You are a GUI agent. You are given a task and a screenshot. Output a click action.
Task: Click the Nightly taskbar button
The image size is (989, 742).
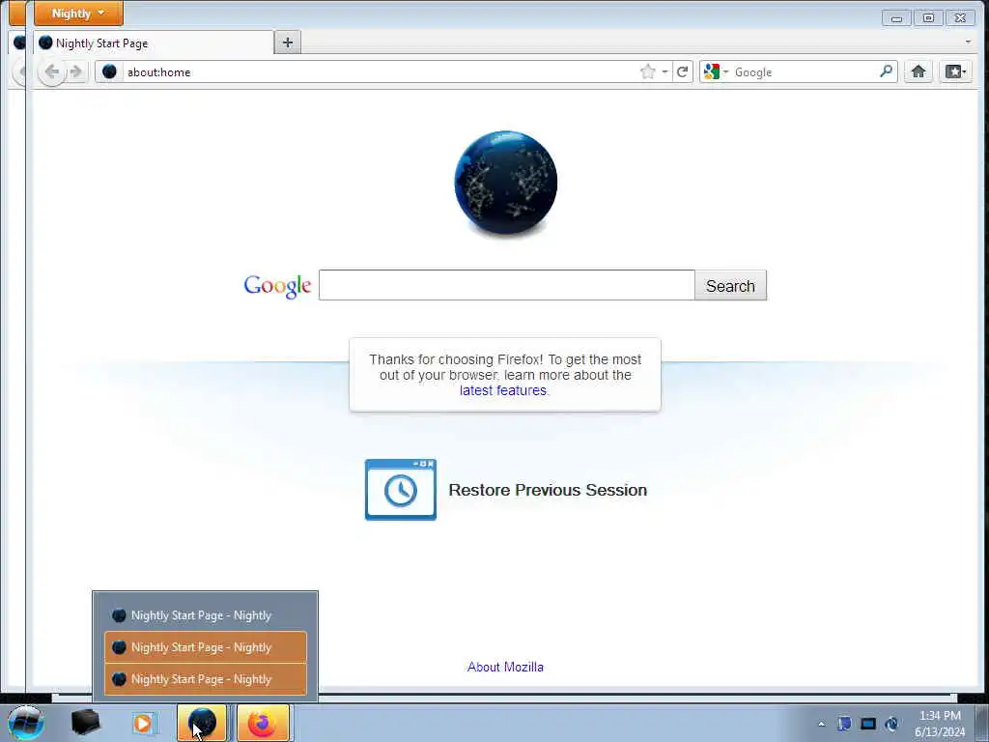202,723
